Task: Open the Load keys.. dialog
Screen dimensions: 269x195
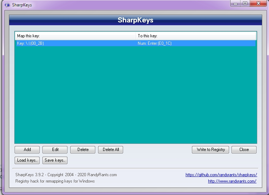Action: 27,160
